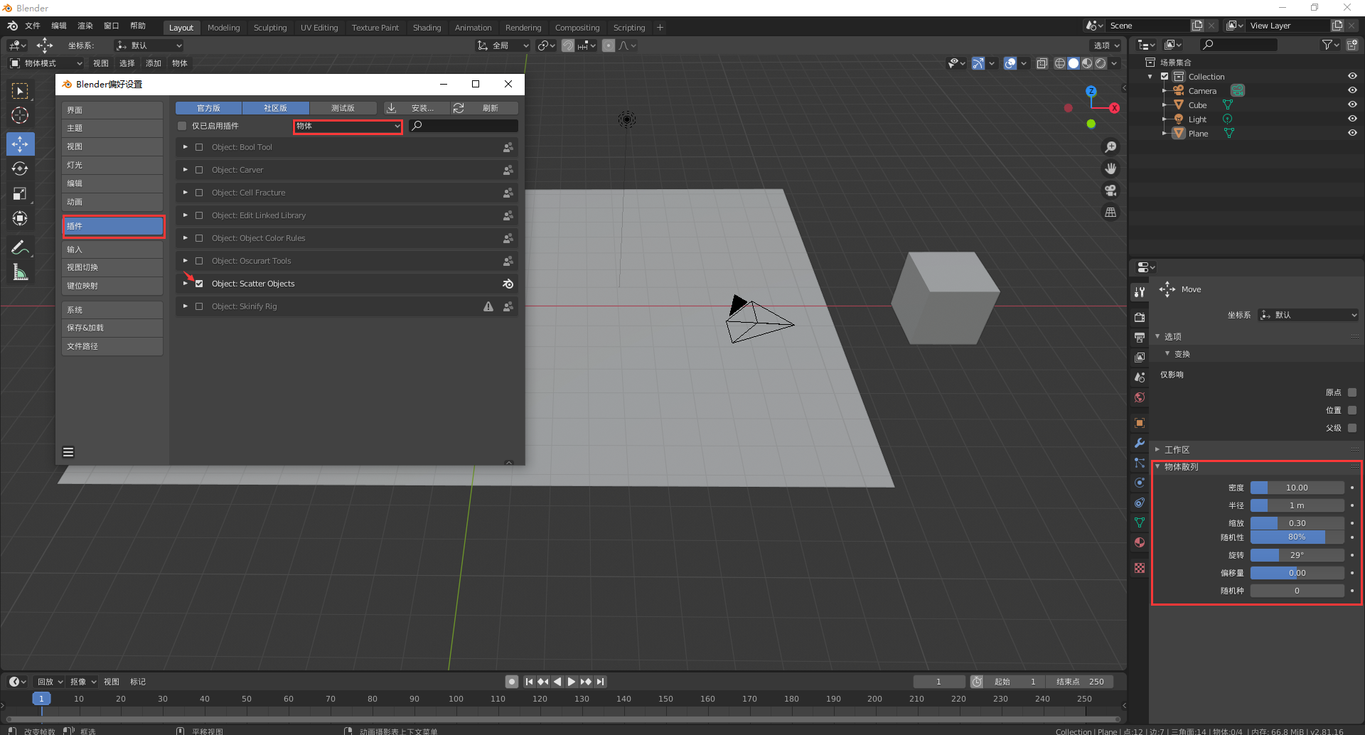The height and width of the screenshot is (735, 1365).
Task: Switch to rendered viewport shading
Action: [1101, 63]
